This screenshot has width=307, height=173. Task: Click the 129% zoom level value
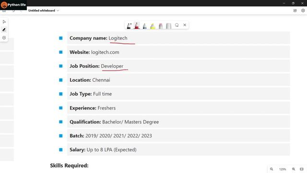(283, 169)
